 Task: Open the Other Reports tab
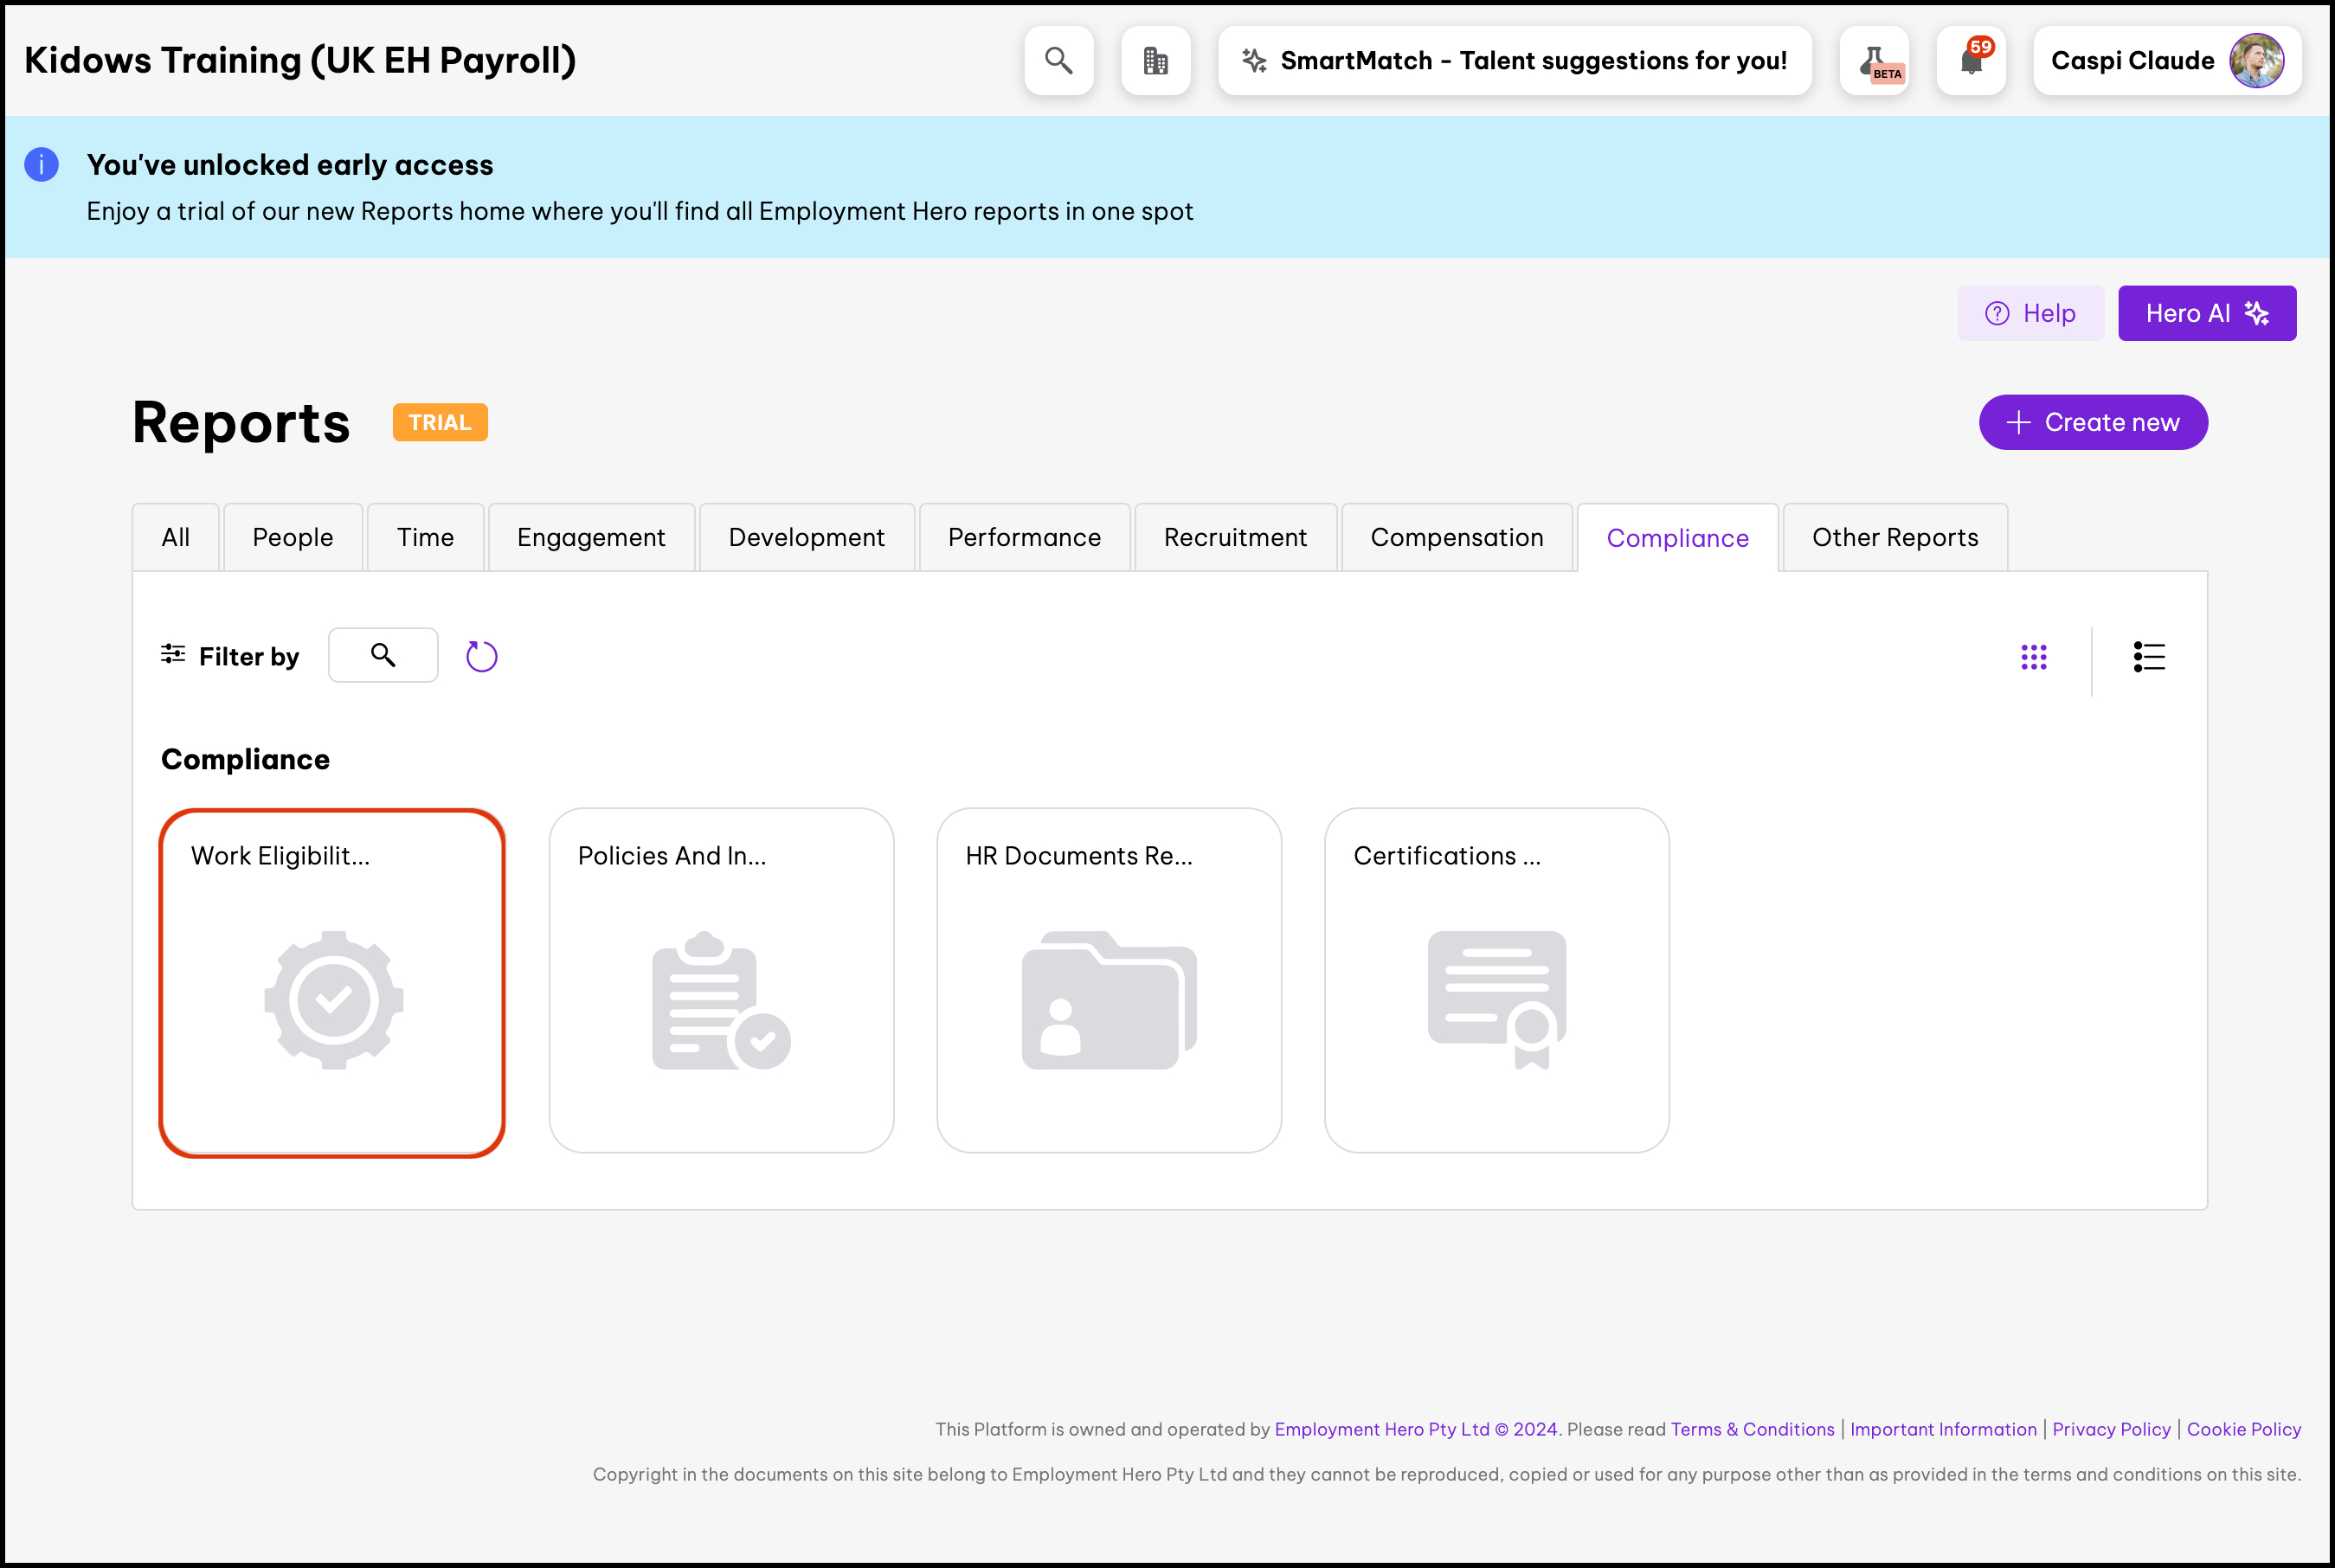point(1894,538)
